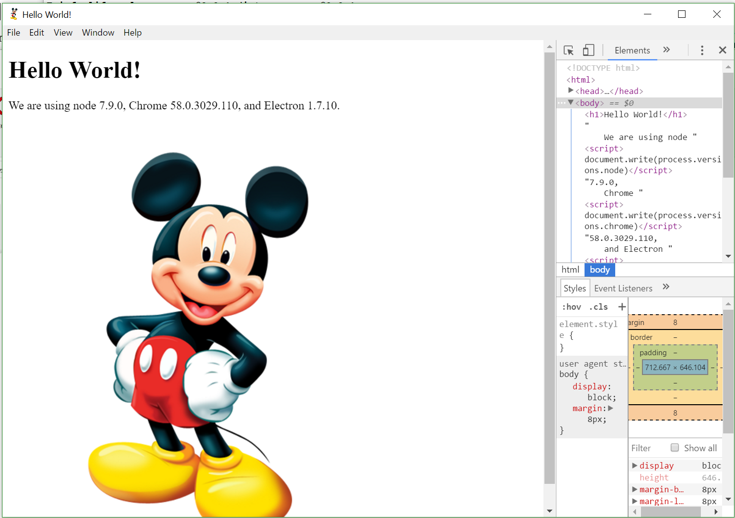Show more tabs next to Event Listeners

pos(666,287)
